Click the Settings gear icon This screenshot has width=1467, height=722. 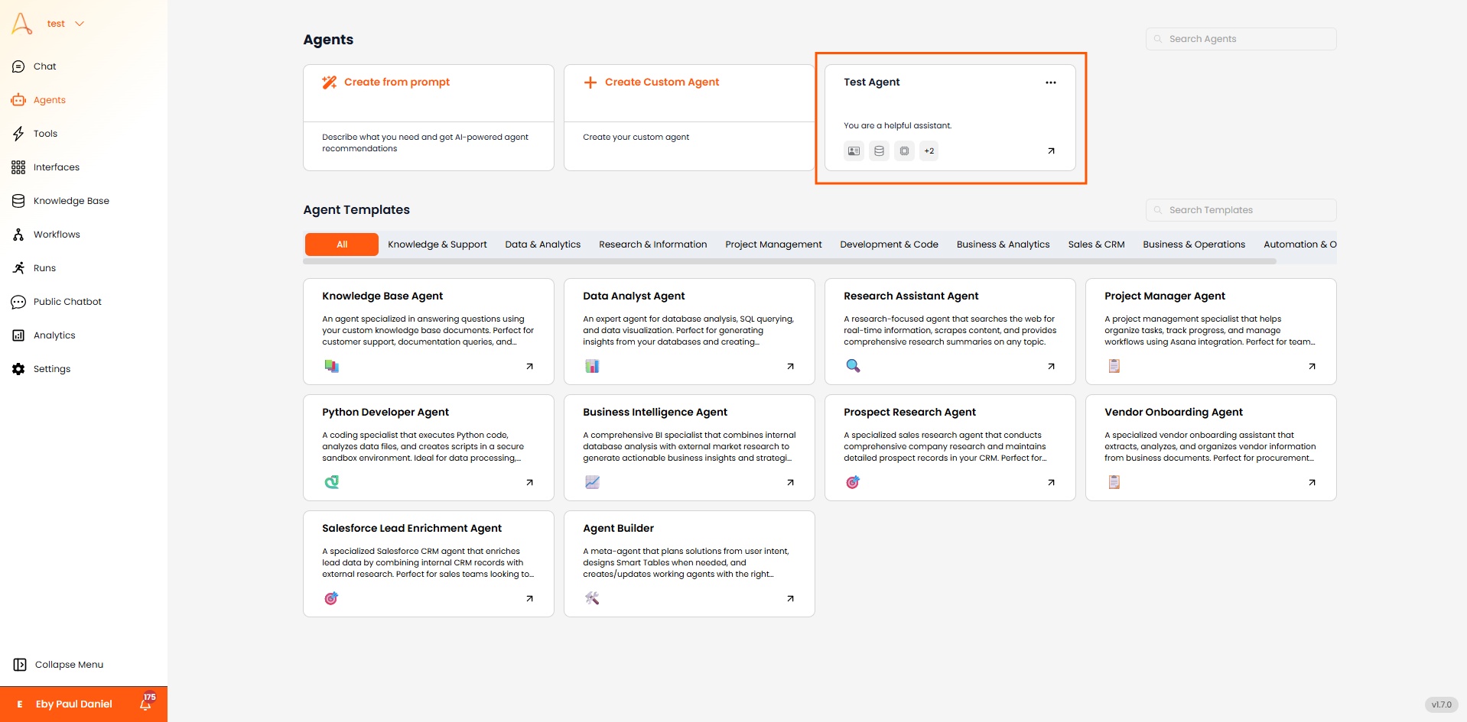[18, 369]
